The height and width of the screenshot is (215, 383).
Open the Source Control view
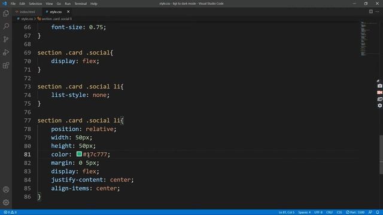tap(6, 39)
